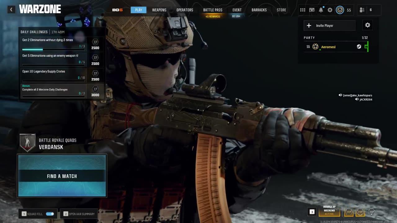
Task: Select 'Complete all 3 Warzone Daily Challenges' bonus
Action: pyautogui.click(x=62, y=91)
